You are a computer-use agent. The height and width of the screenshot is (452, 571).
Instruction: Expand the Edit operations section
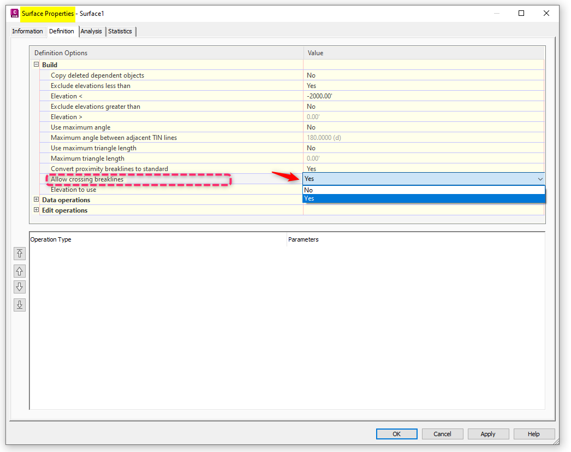[x=36, y=210]
